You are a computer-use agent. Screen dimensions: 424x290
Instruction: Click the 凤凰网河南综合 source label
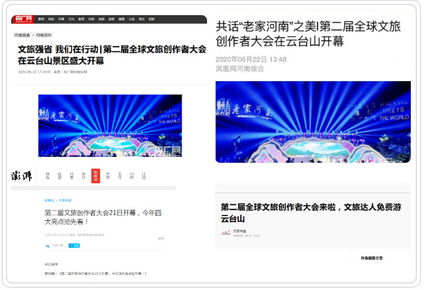point(243,68)
